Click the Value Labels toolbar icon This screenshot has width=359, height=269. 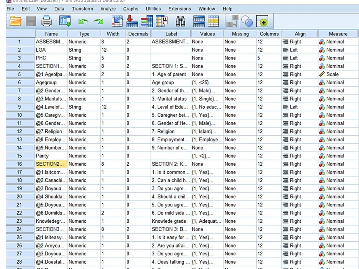(233, 21)
